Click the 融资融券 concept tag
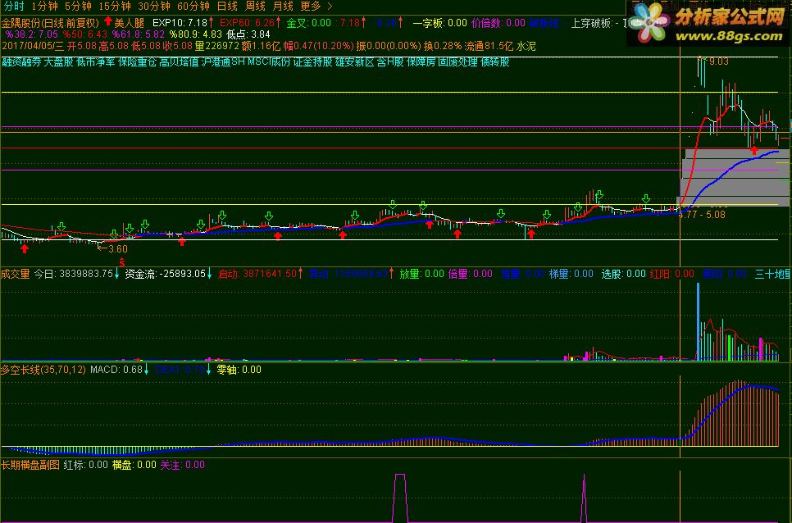The height and width of the screenshot is (523, 792). pyautogui.click(x=21, y=62)
